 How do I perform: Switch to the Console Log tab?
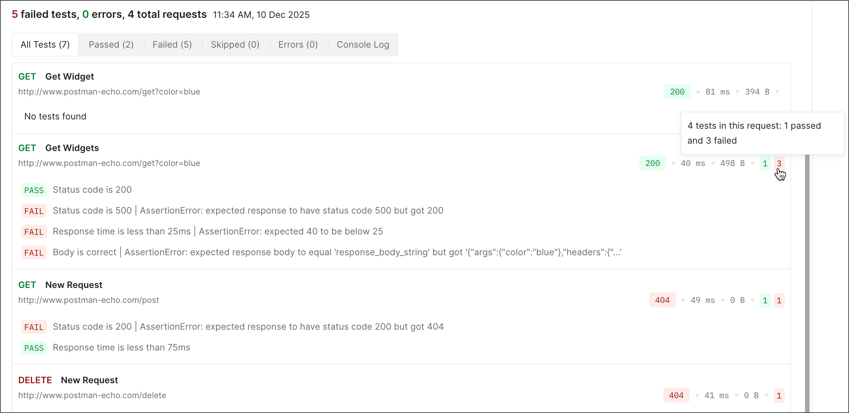(x=363, y=45)
